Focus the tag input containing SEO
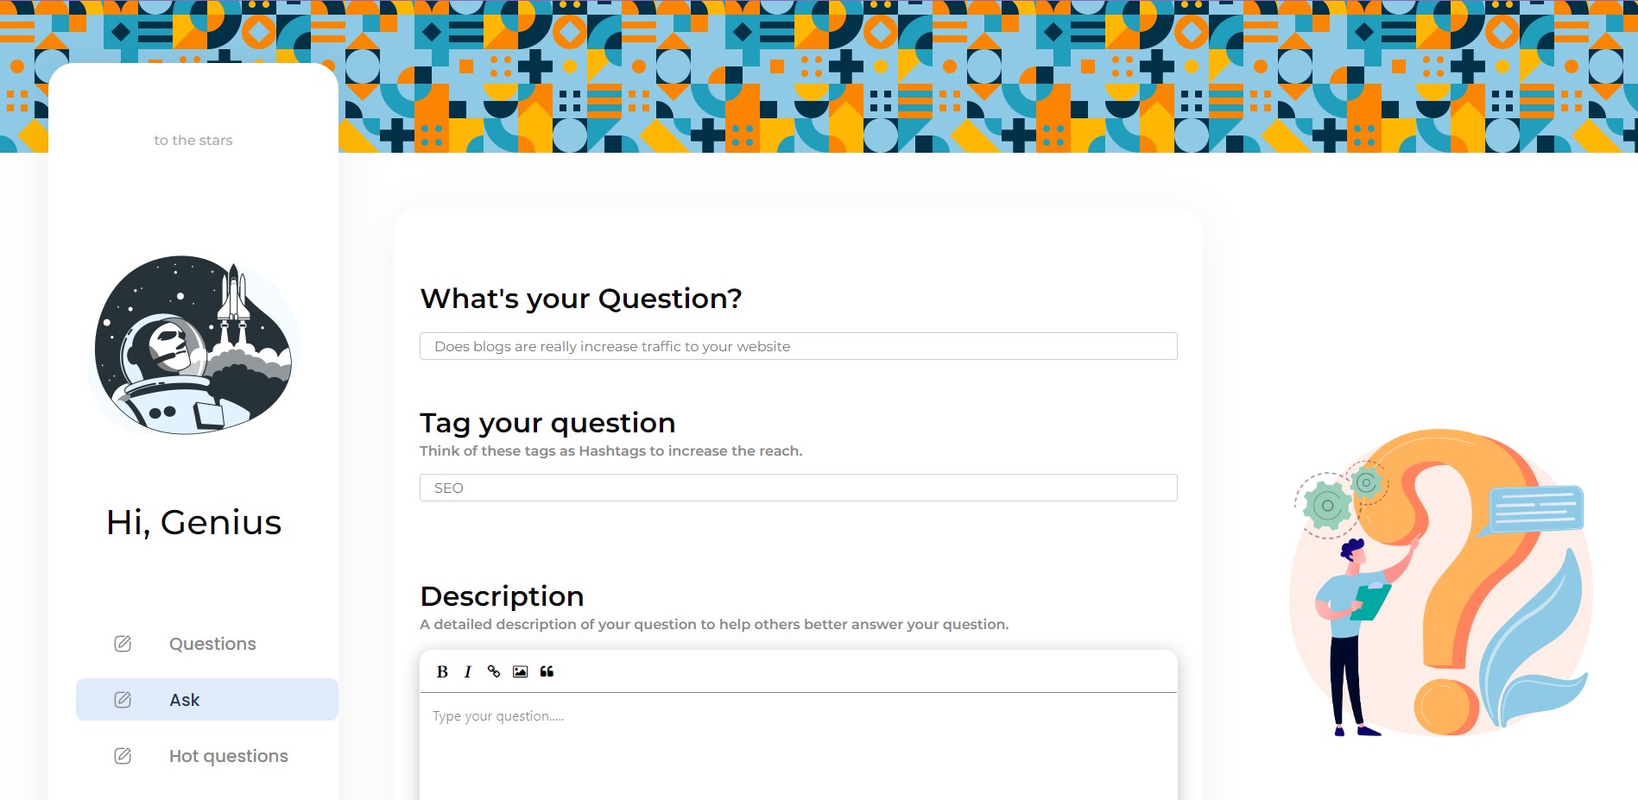Screen dimensions: 1638x800 point(798,488)
